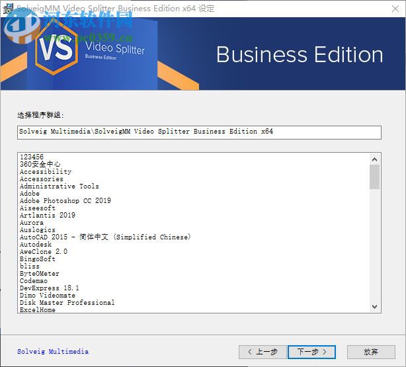The image size is (406, 367).
Task: Select 'AutoCAD 2015 - 简体中文' entry
Action: 105,237
